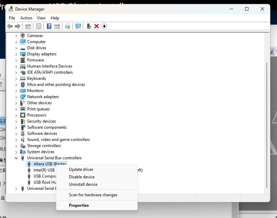
Task: Select IDE ATA/ATAPI controllers tree item
Action: [x=50, y=72]
